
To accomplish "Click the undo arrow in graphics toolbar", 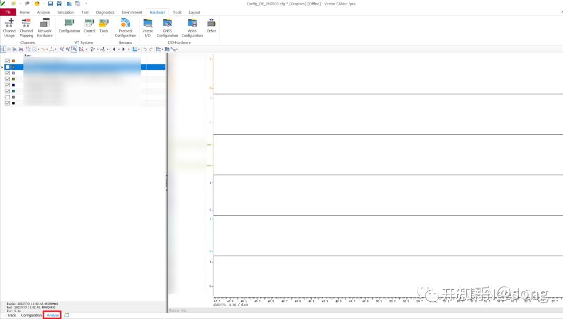I will 145,49.
